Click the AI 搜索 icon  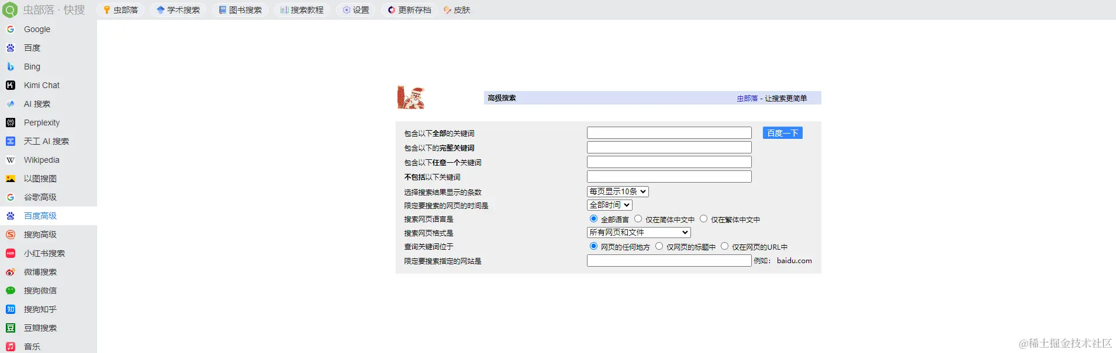point(11,104)
